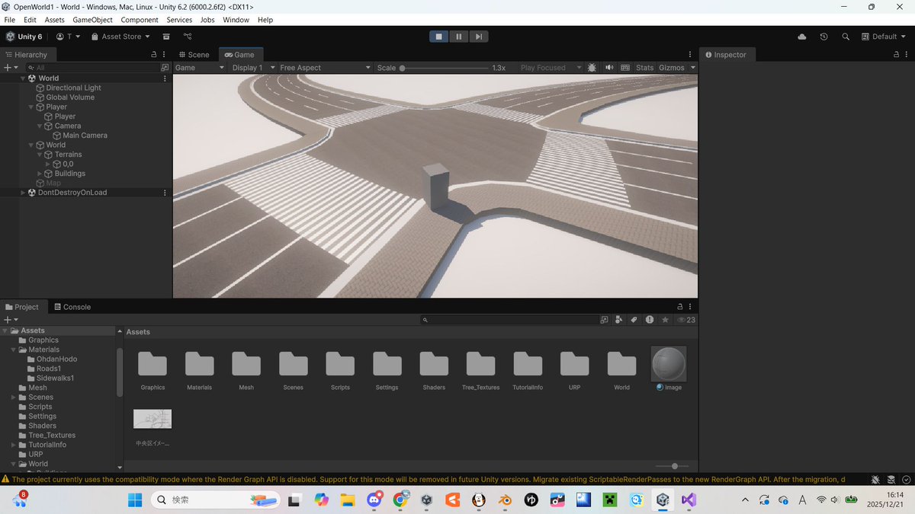Expand the Buildings object node
The image size is (915, 514).
(x=40, y=174)
